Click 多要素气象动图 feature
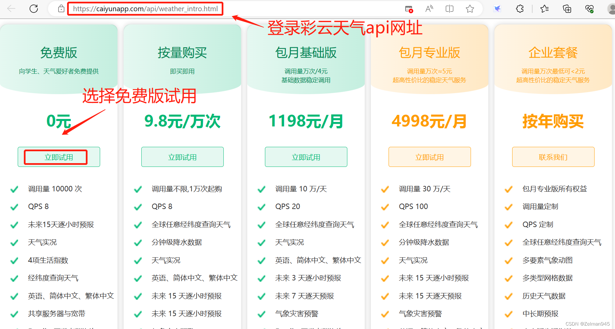Screen dimensions: 615x329 (x=548, y=260)
